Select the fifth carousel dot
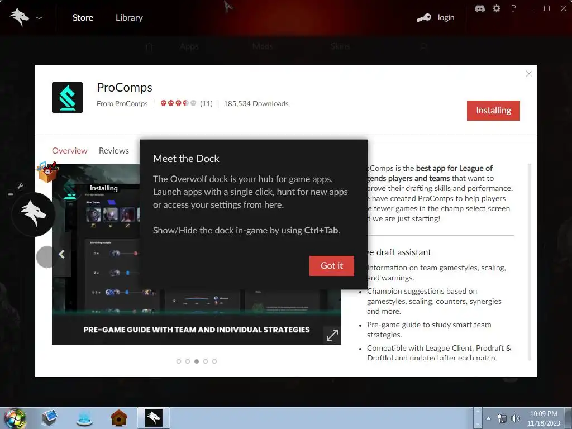Image resolution: width=572 pixels, height=429 pixels. 214,361
